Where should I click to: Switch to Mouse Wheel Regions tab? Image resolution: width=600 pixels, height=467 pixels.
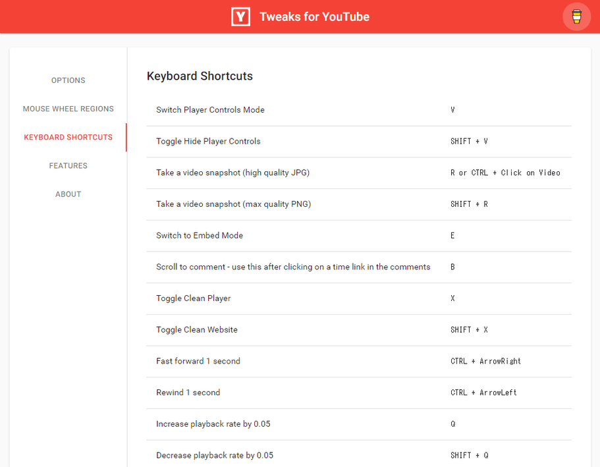(x=68, y=109)
